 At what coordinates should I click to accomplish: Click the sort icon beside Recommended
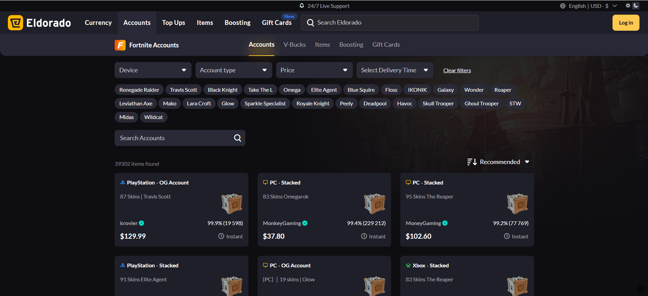pyautogui.click(x=472, y=162)
